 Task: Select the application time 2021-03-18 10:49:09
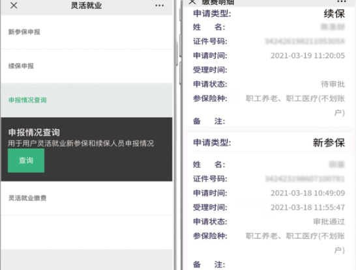[x=308, y=193]
